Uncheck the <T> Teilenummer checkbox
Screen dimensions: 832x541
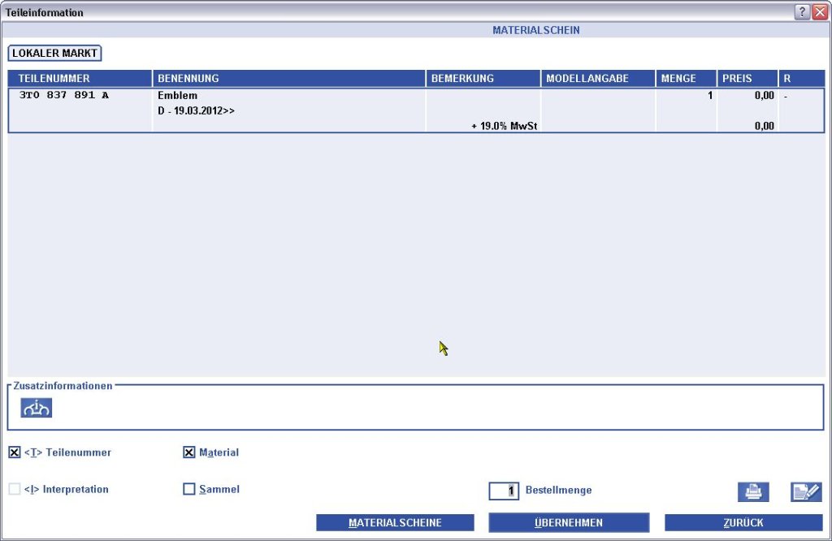(15, 452)
